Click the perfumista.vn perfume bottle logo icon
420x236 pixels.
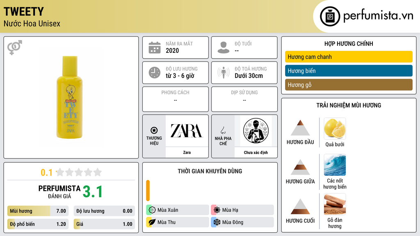(x=330, y=16)
